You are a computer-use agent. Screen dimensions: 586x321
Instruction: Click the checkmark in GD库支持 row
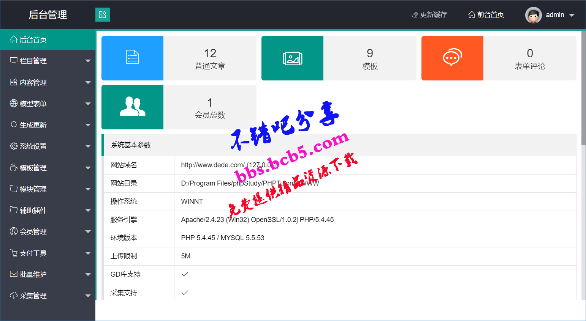click(x=185, y=274)
